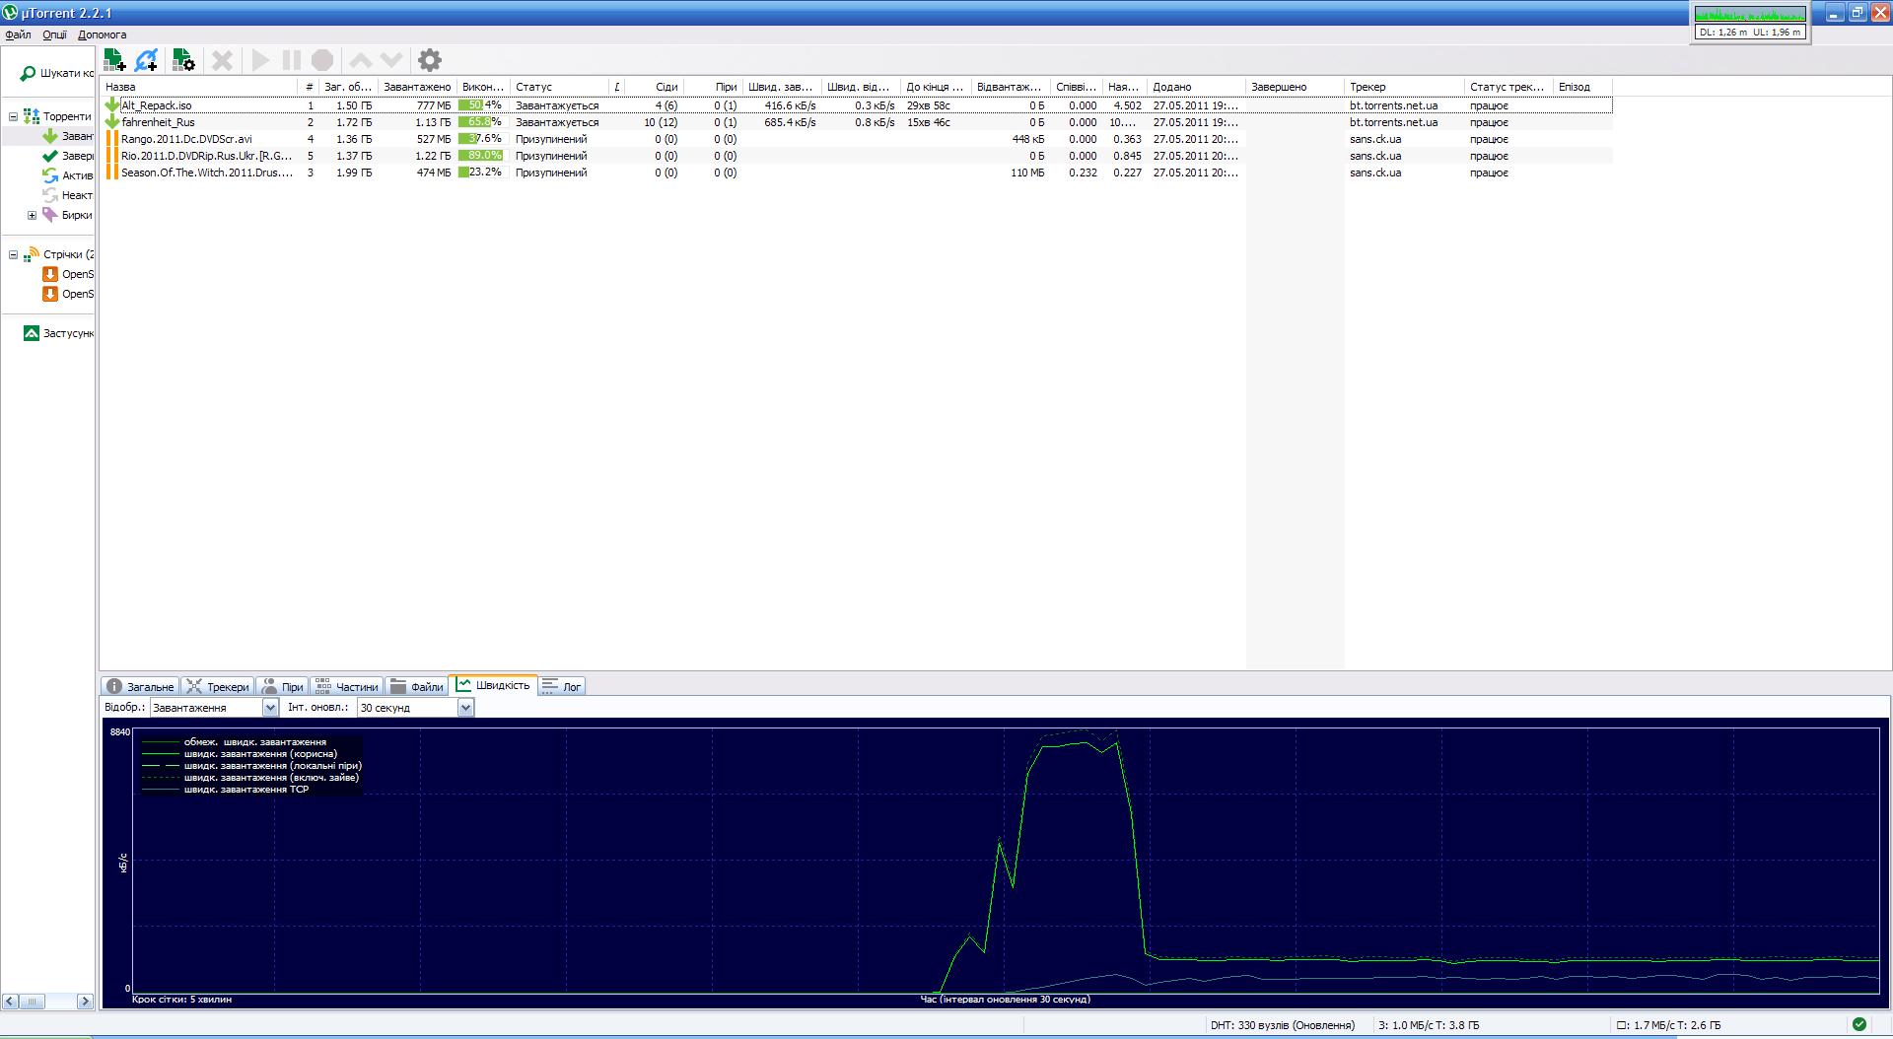
Task: Sort by the Додано column header
Action: coord(1195,87)
